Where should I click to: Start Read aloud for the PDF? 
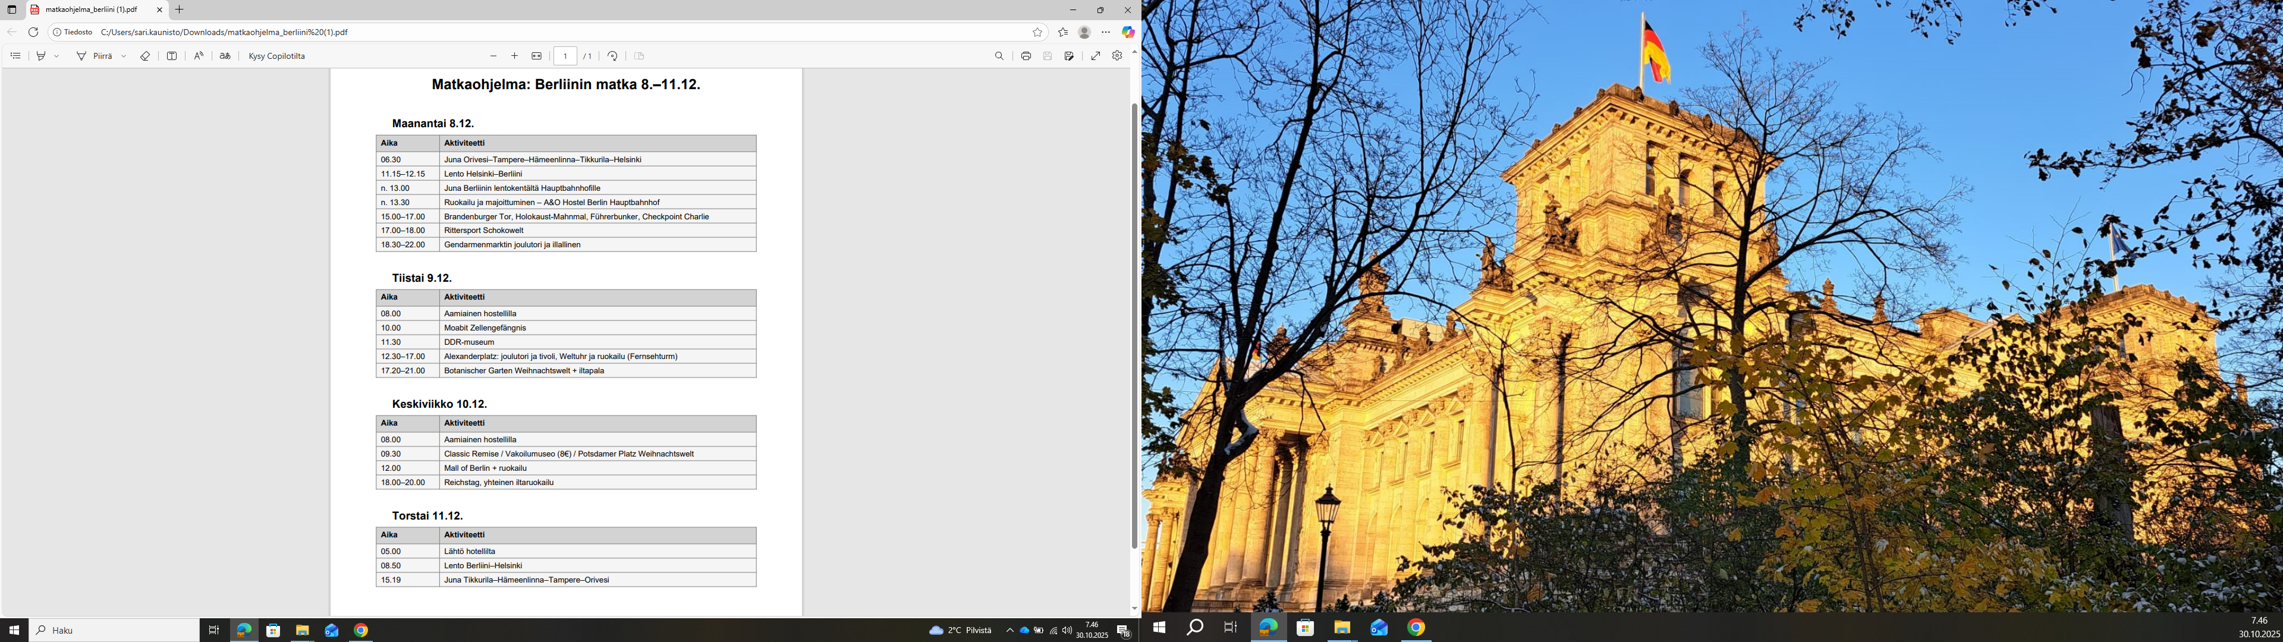199,56
